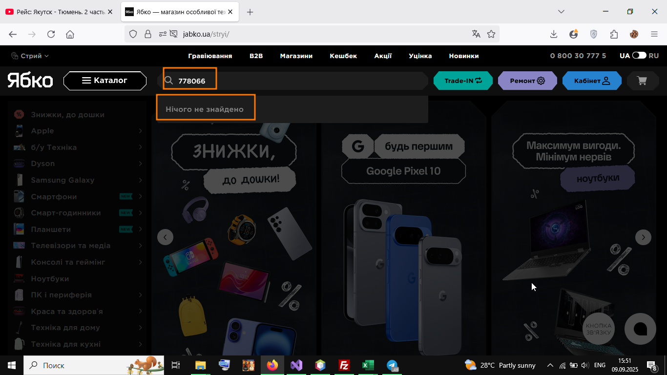Open Telegram from the taskbar
The width and height of the screenshot is (667, 375).
392,365
